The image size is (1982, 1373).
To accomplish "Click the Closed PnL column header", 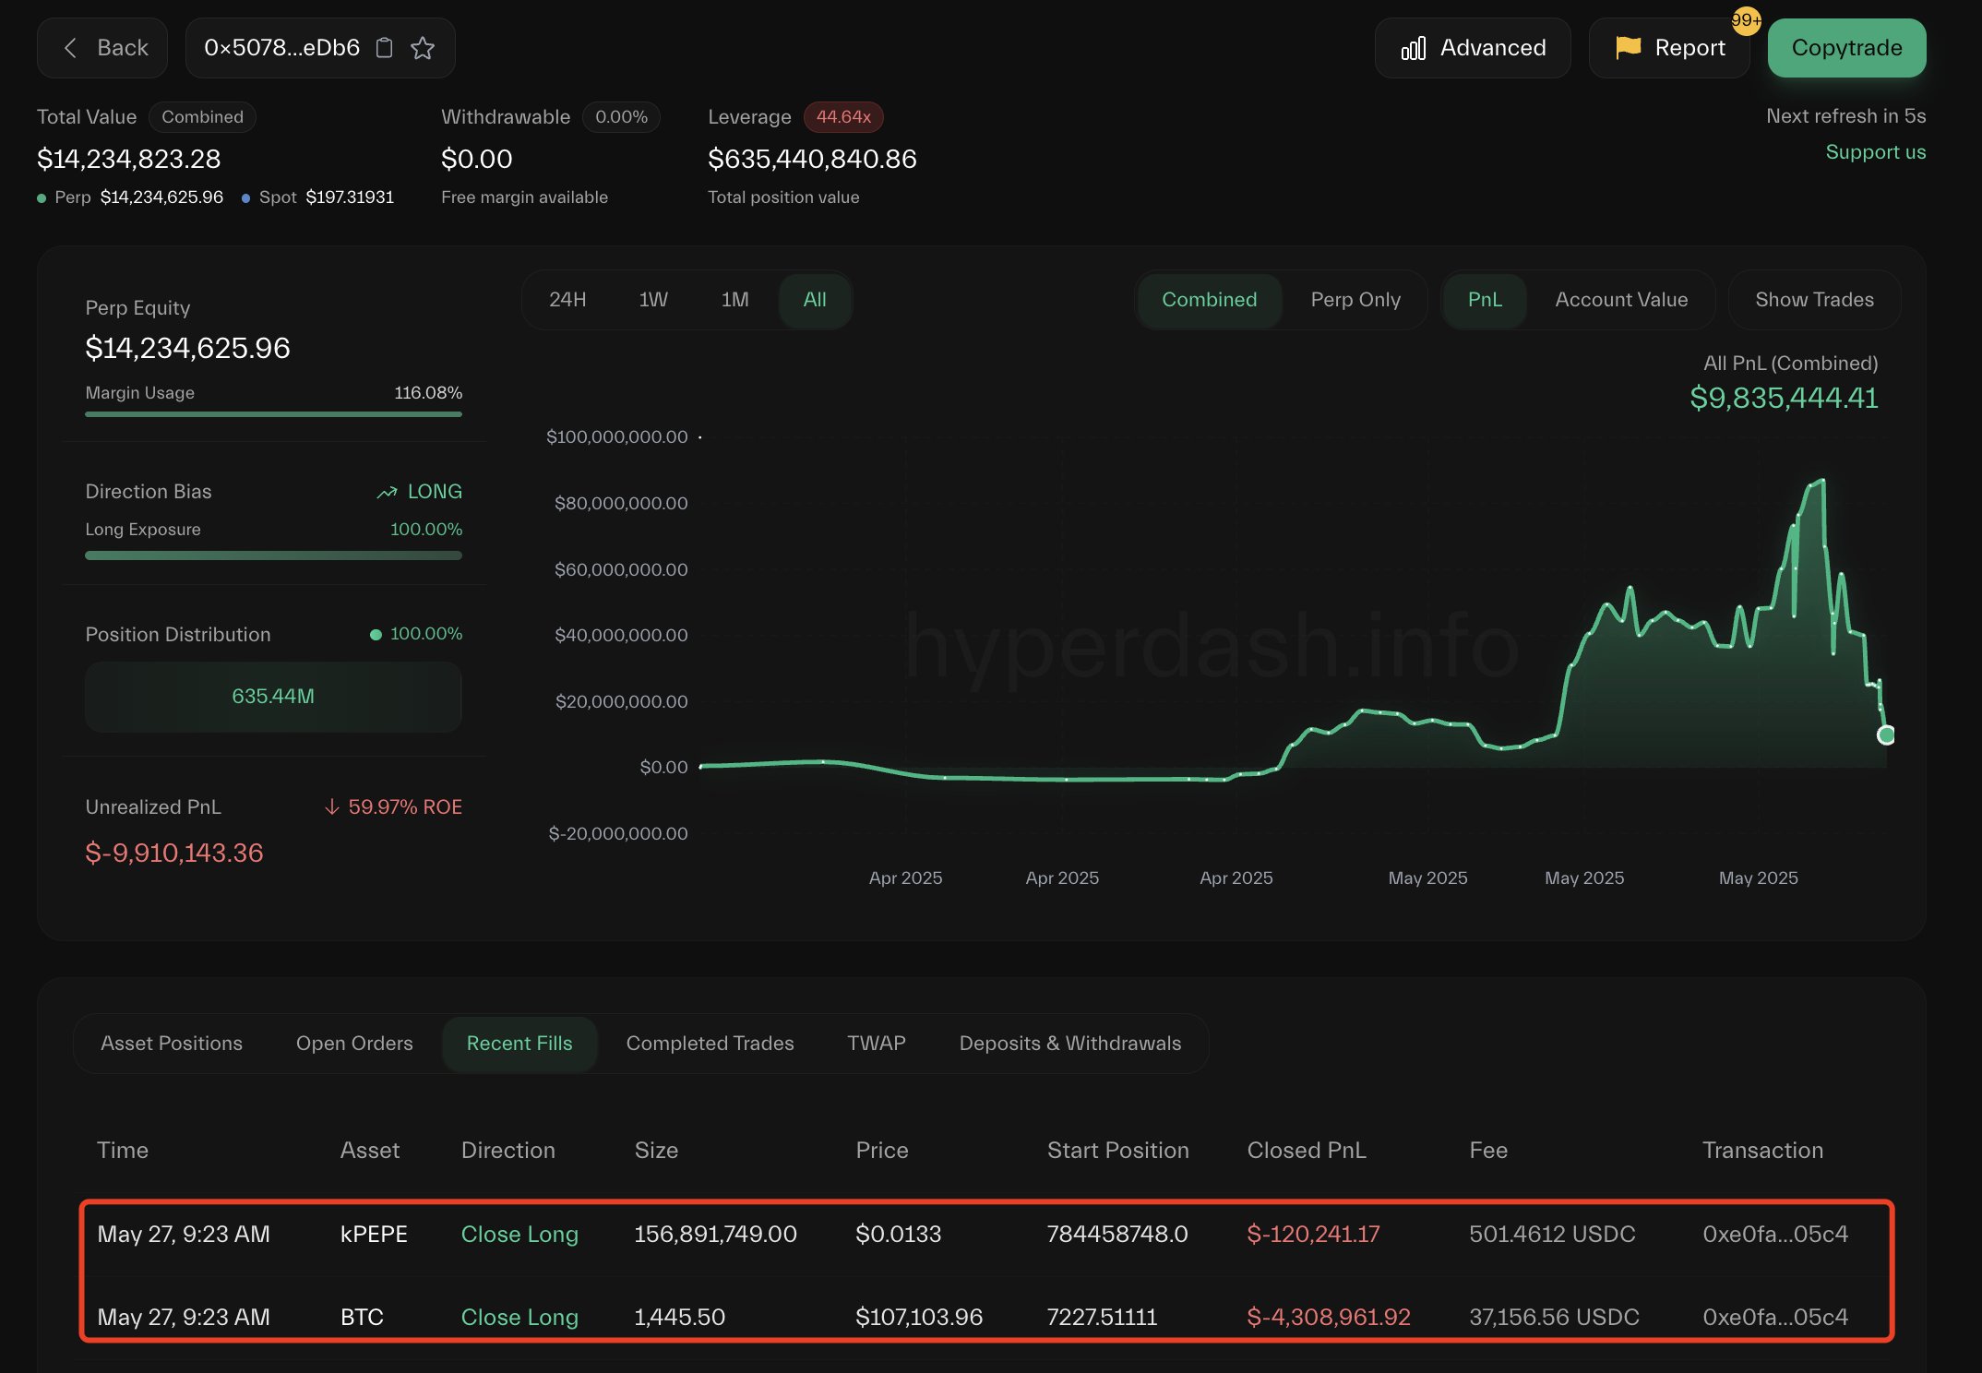I will coord(1307,1151).
